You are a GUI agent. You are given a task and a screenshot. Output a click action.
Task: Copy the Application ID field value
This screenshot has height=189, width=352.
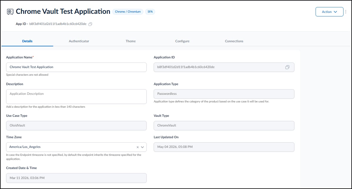(287, 67)
